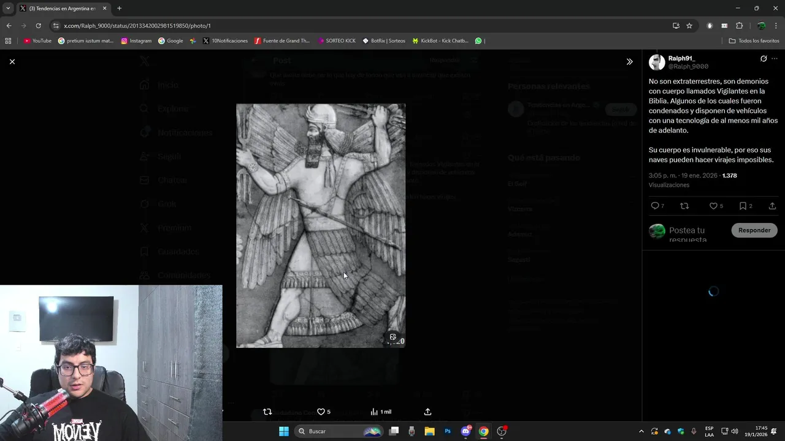Open the Fuente de Grand Th... bookmark
785x441 pixels.
coord(282,41)
